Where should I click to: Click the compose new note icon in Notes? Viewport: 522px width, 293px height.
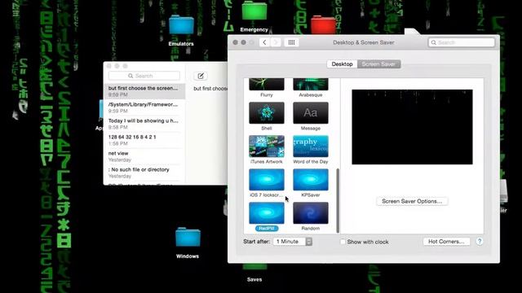click(x=201, y=76)
